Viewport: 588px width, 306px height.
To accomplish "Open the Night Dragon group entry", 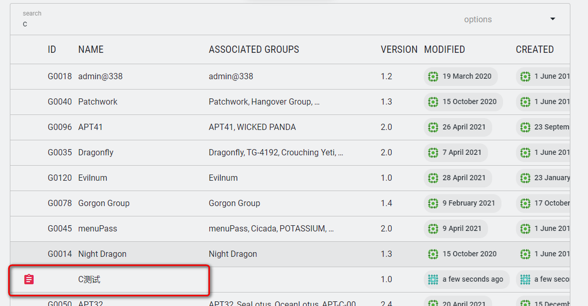I will [x=102, y=254].
